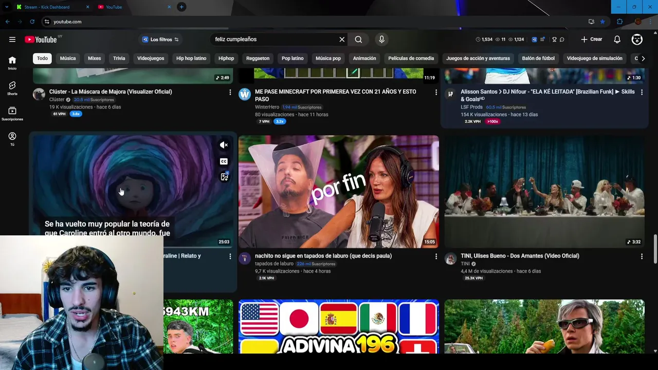
Task: Select the Películas de comedia chip
Action: tap(411, 58)
